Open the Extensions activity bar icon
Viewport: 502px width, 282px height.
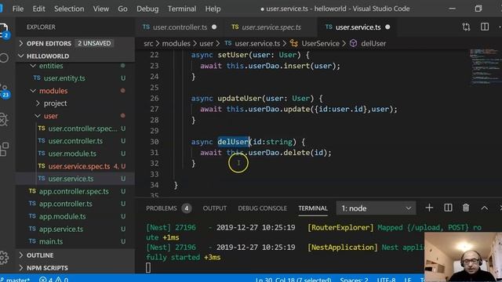point(4,149)
